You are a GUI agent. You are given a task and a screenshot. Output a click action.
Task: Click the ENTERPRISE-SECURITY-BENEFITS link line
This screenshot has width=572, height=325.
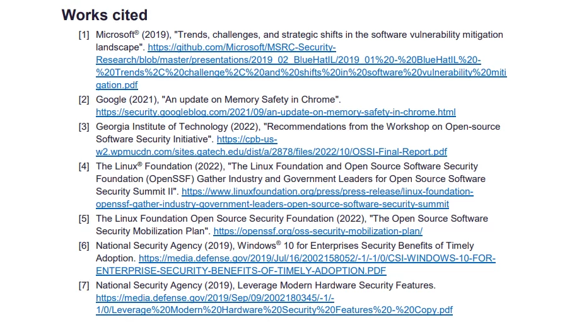tap(241, 271)
